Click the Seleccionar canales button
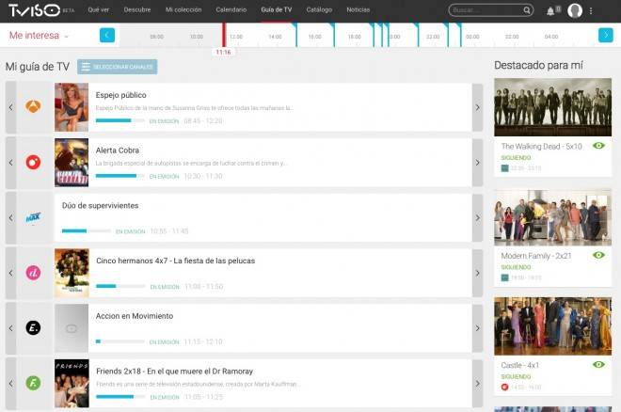This screenshot has height=412, width=621. point(118,67)
